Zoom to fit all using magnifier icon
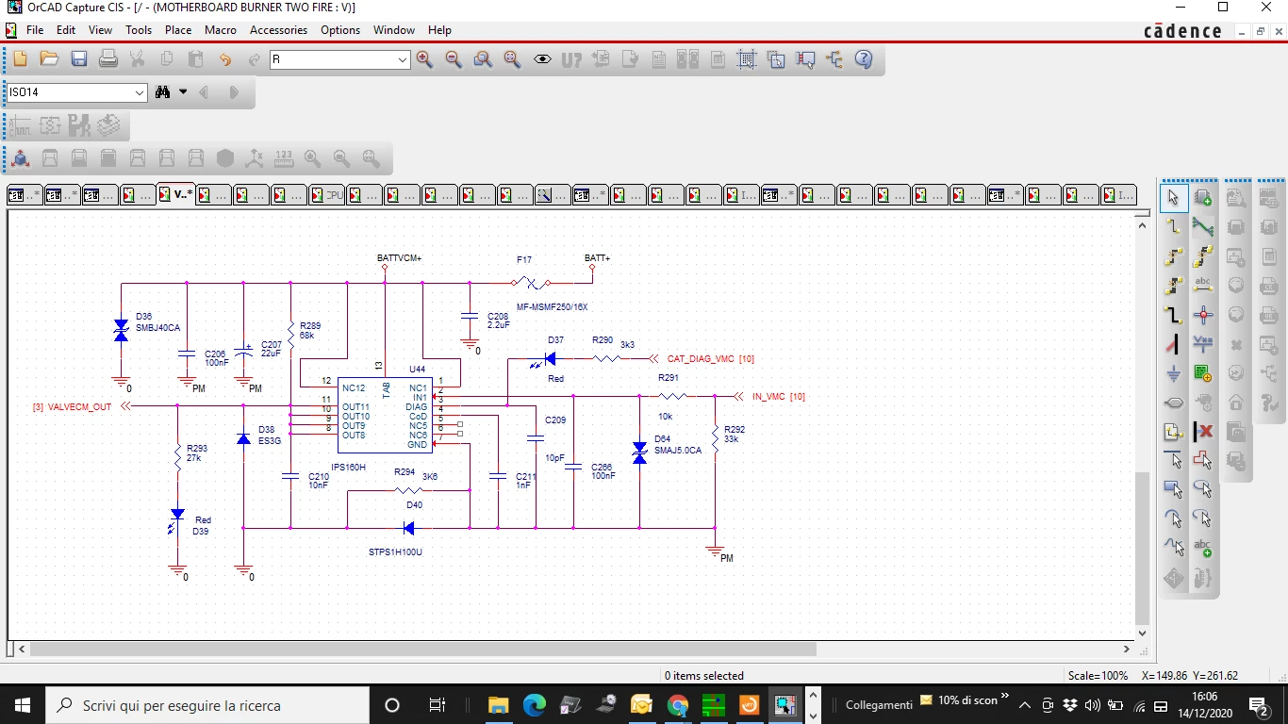The width and height of the screenshot is (1288, 724). click(x=512, y=59)
